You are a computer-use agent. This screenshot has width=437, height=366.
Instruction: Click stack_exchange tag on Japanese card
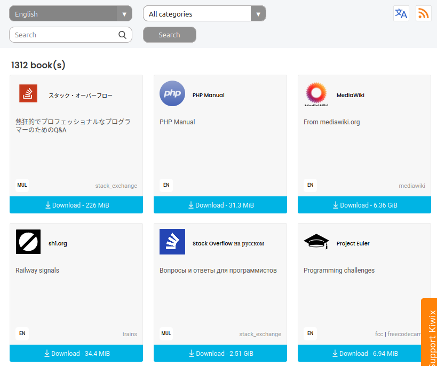(x=116, y=186)
